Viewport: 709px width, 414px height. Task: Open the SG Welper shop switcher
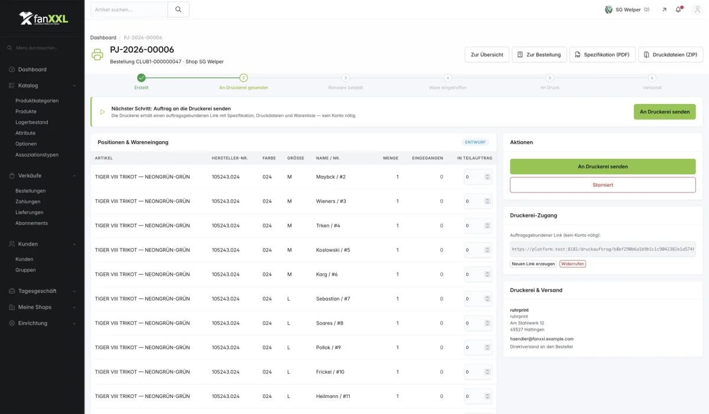[x=627, y=9]
